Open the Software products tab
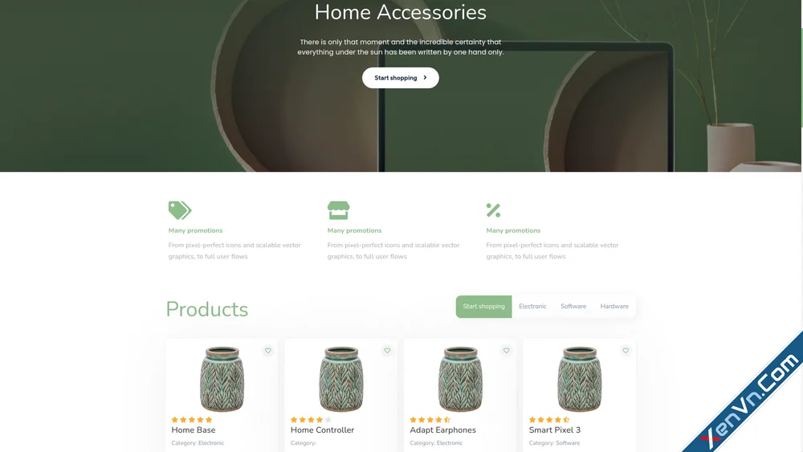Viewport: 803px width, 452px height. (573, 307)
